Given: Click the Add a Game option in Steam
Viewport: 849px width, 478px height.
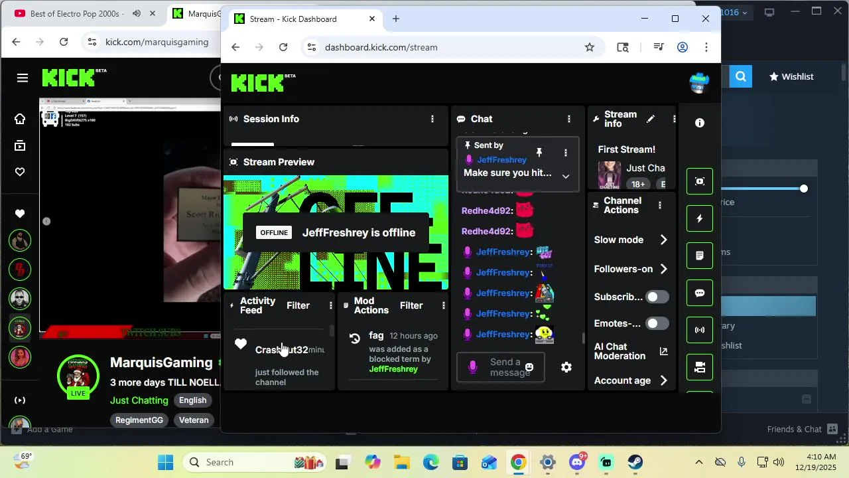Looking at the screenshot, I should (44, 430).
